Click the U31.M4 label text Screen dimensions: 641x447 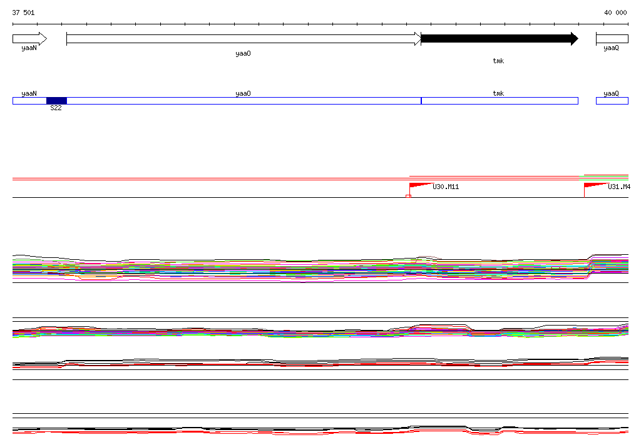pos(619,187)
